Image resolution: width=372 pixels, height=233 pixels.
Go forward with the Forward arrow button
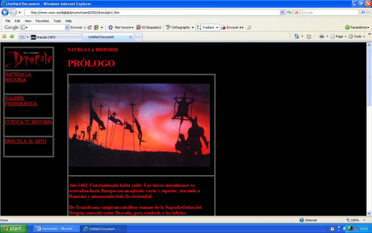[13, 12]
